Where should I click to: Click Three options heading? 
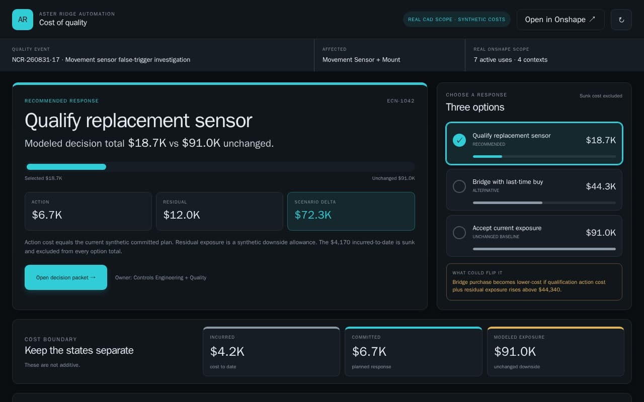pyautogui.click(x=475, y=107)
